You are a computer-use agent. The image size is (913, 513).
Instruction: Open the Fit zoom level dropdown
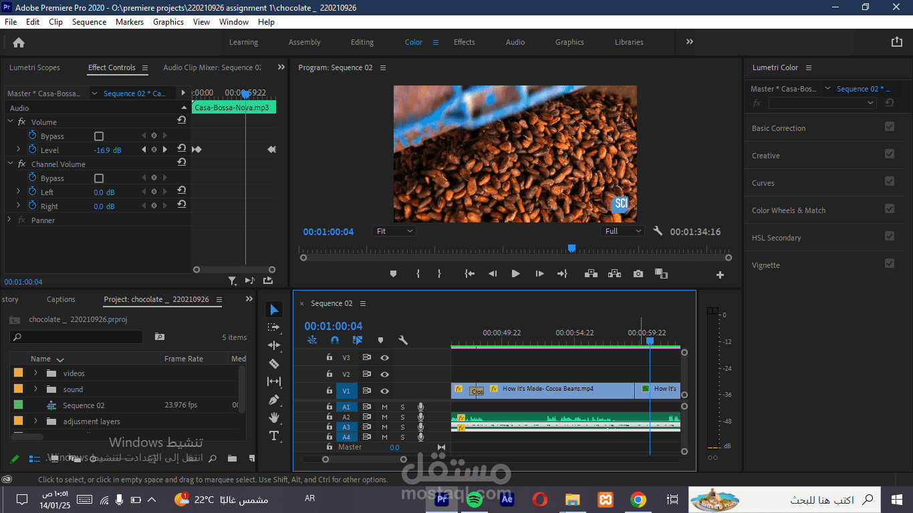pyautogui.click(x=394, y=231)
